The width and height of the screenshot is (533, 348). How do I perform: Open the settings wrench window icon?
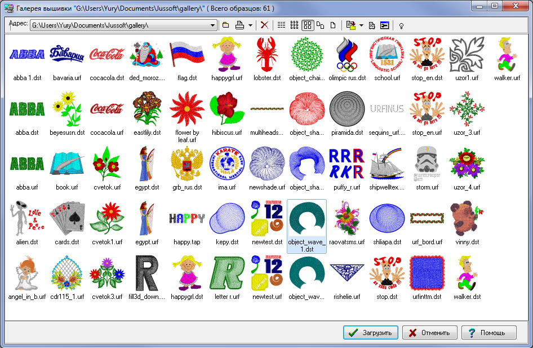(384, 25)
